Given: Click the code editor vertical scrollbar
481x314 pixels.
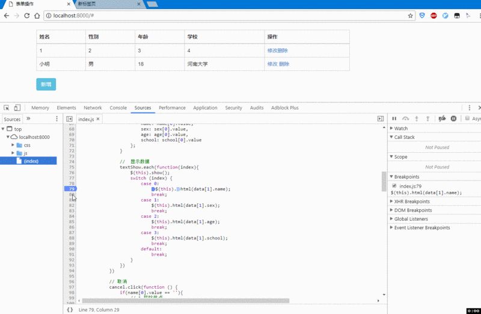Looking at the screenshot, I should (x=384, y=180).
